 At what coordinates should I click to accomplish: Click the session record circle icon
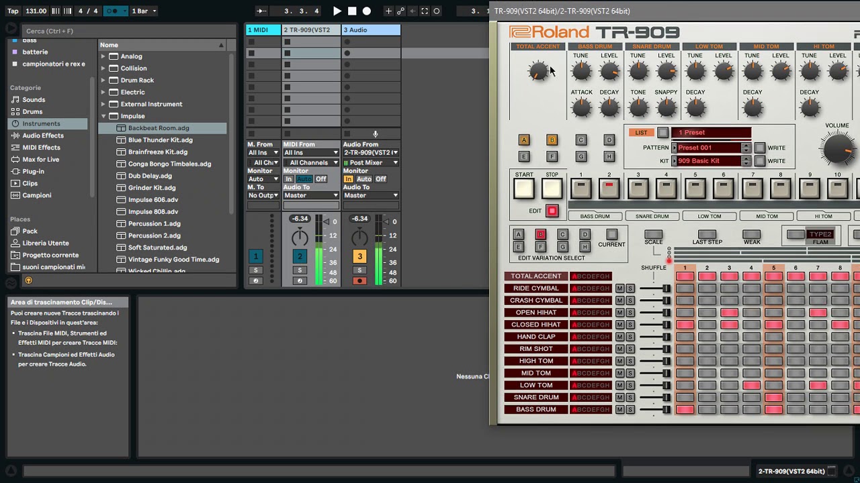[x=437, y=11]
